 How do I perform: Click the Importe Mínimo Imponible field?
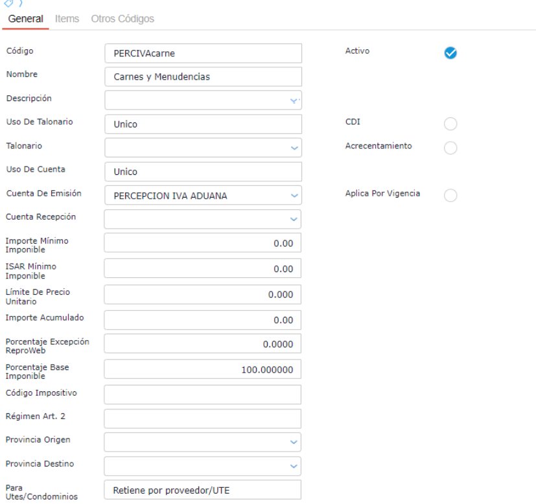203,243
